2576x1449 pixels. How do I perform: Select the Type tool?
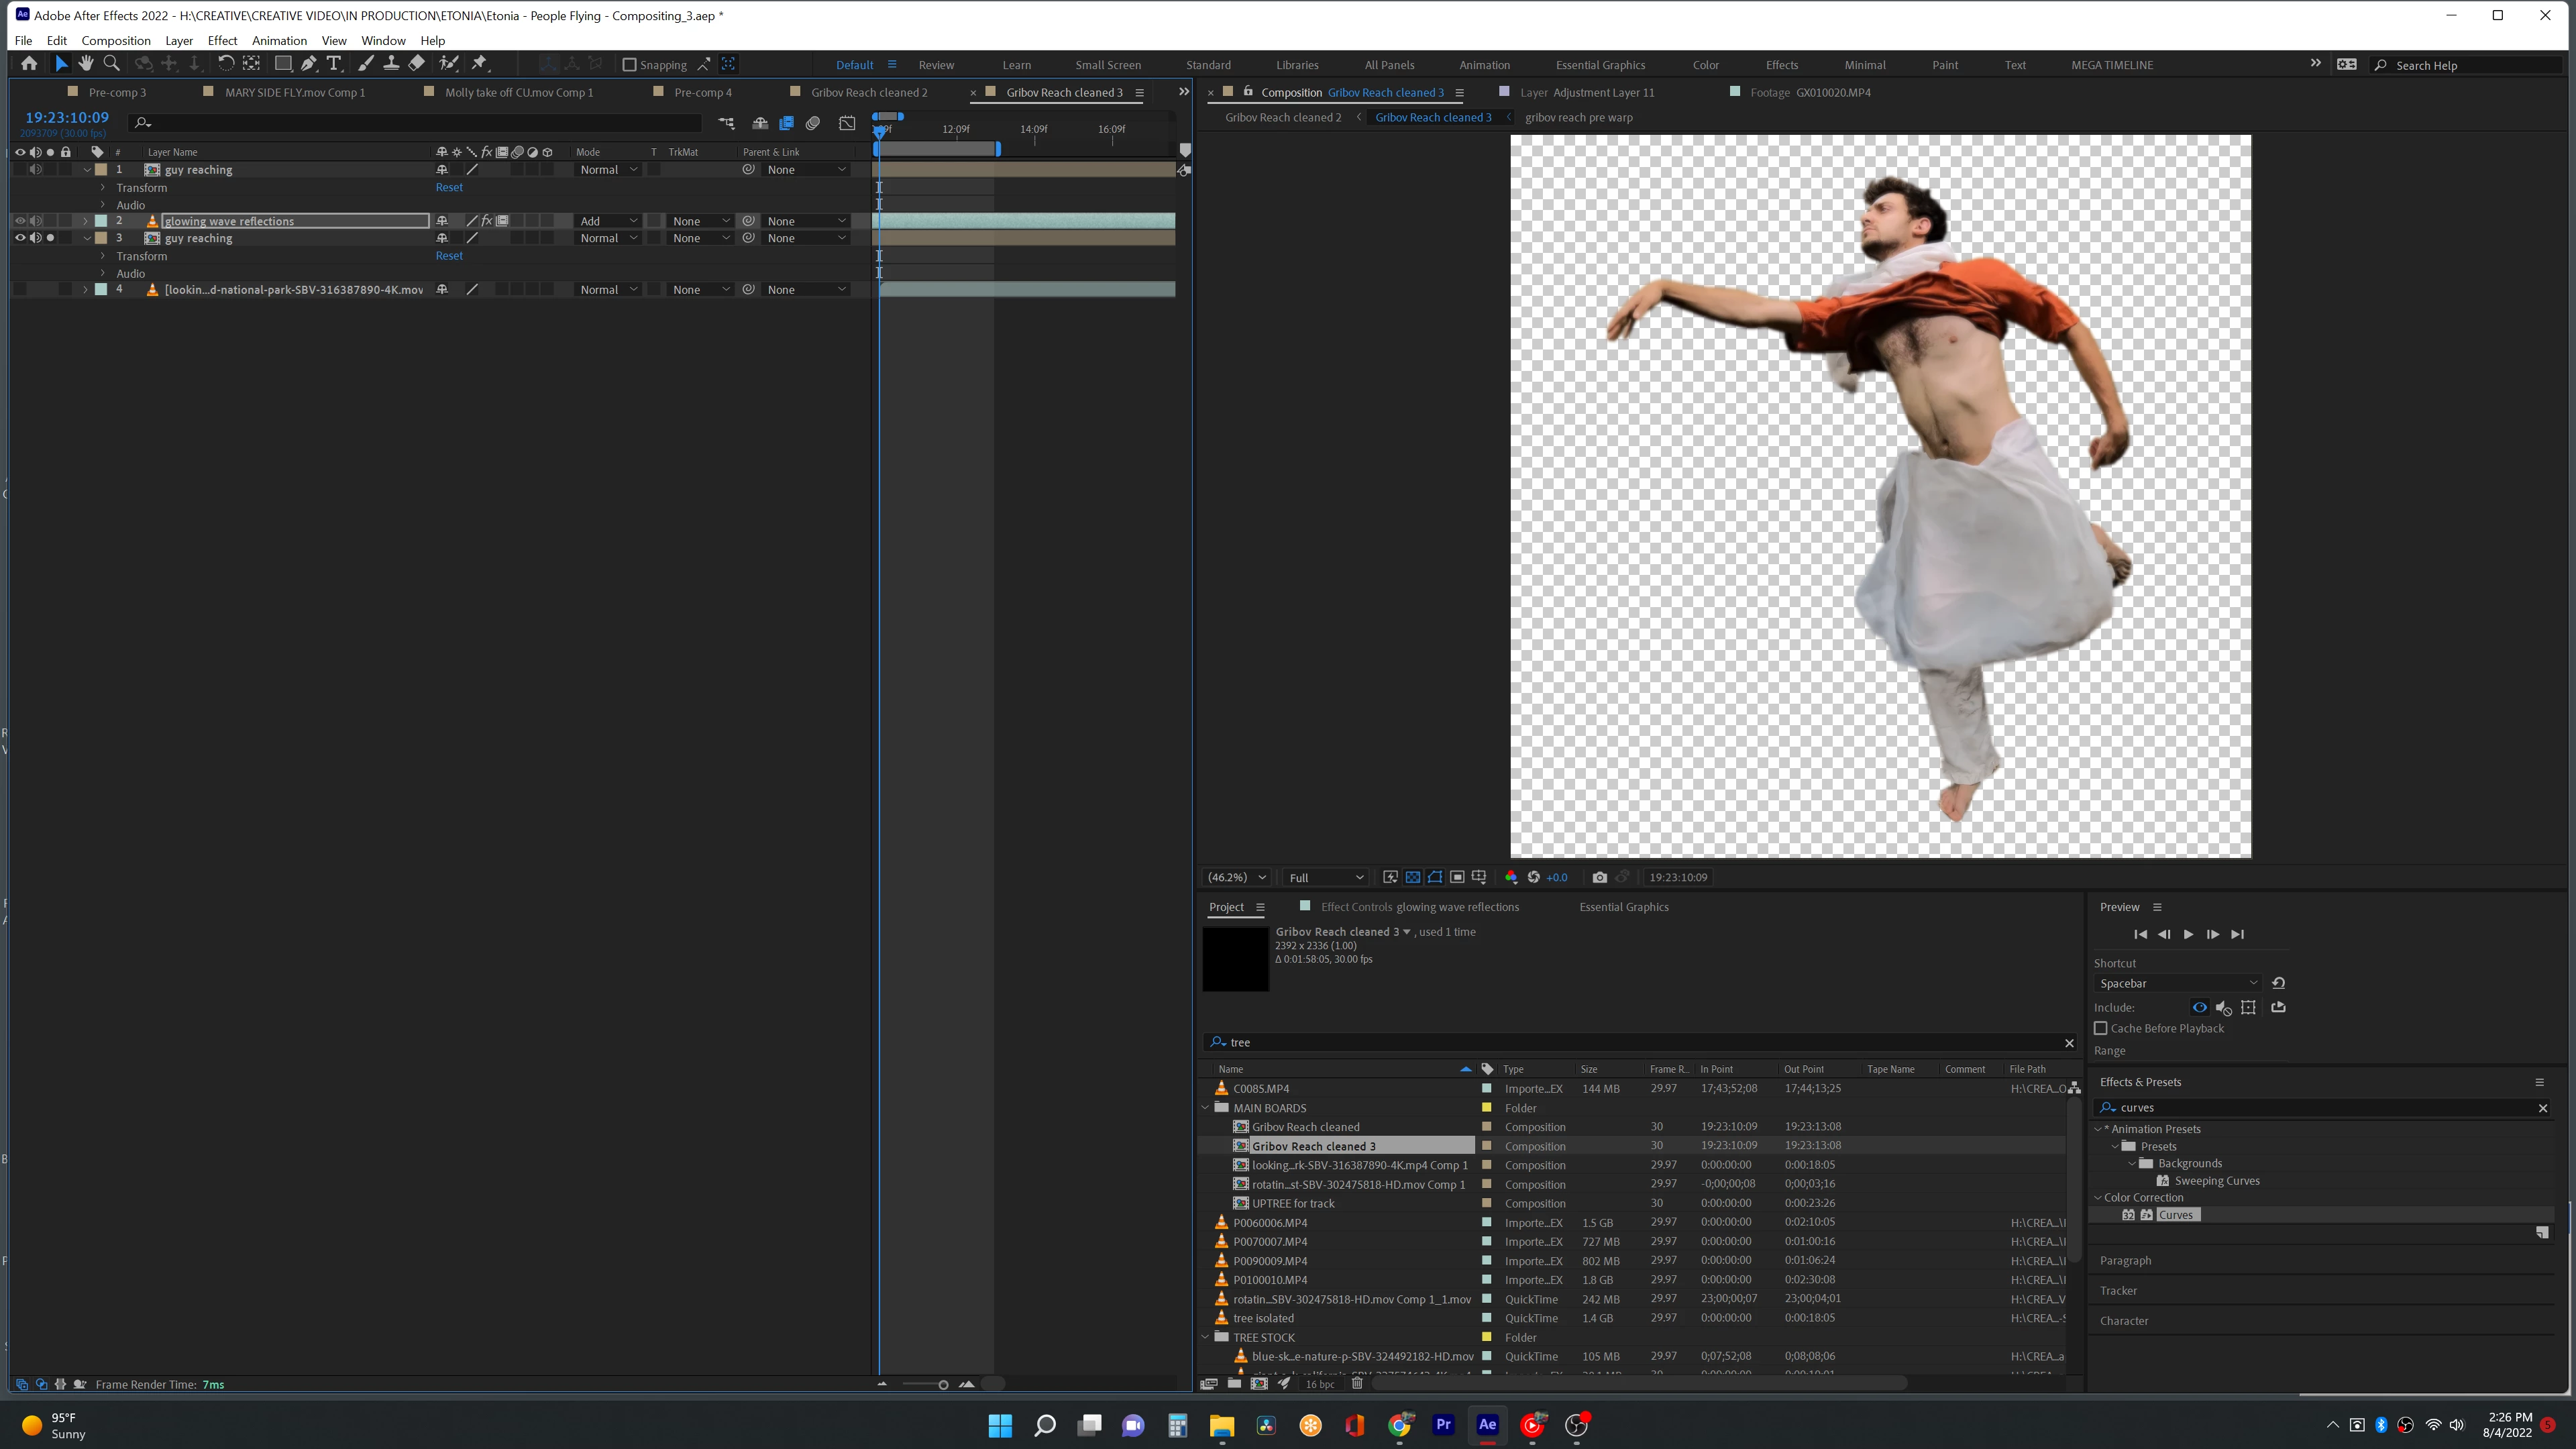pyautogui.click(x=334, y=64)
